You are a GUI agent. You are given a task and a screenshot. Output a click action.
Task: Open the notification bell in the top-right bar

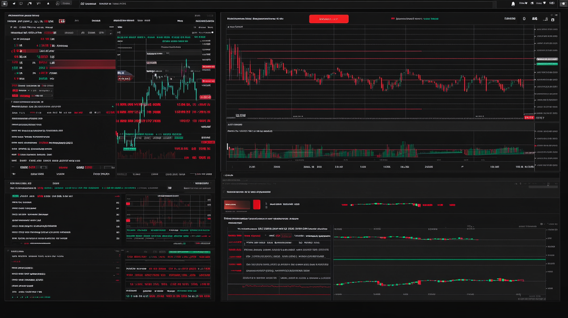click(x=513, y=3)
